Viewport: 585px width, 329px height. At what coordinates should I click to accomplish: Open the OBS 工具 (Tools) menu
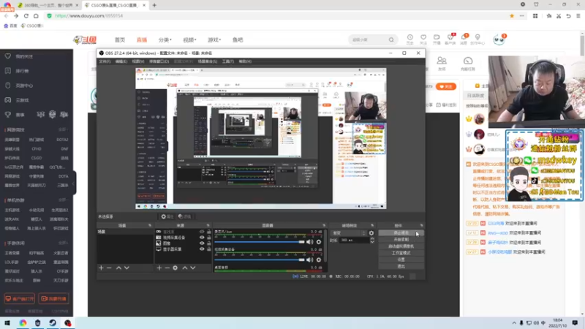[227, 61]
